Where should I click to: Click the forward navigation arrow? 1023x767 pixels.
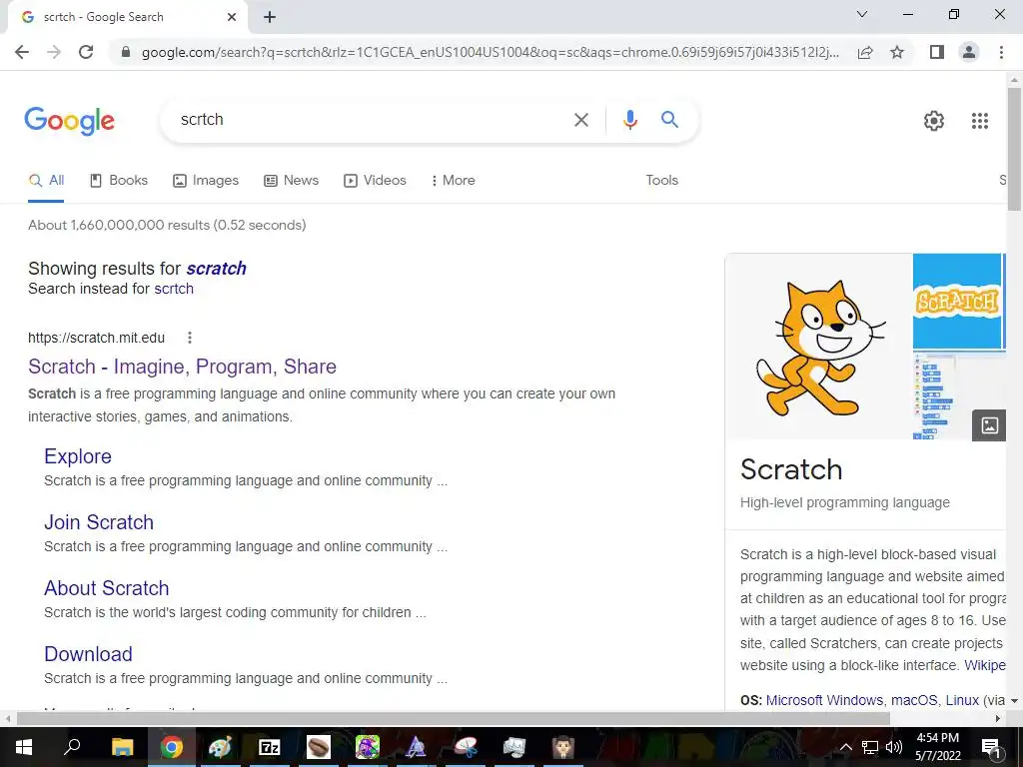coord(54,52)
